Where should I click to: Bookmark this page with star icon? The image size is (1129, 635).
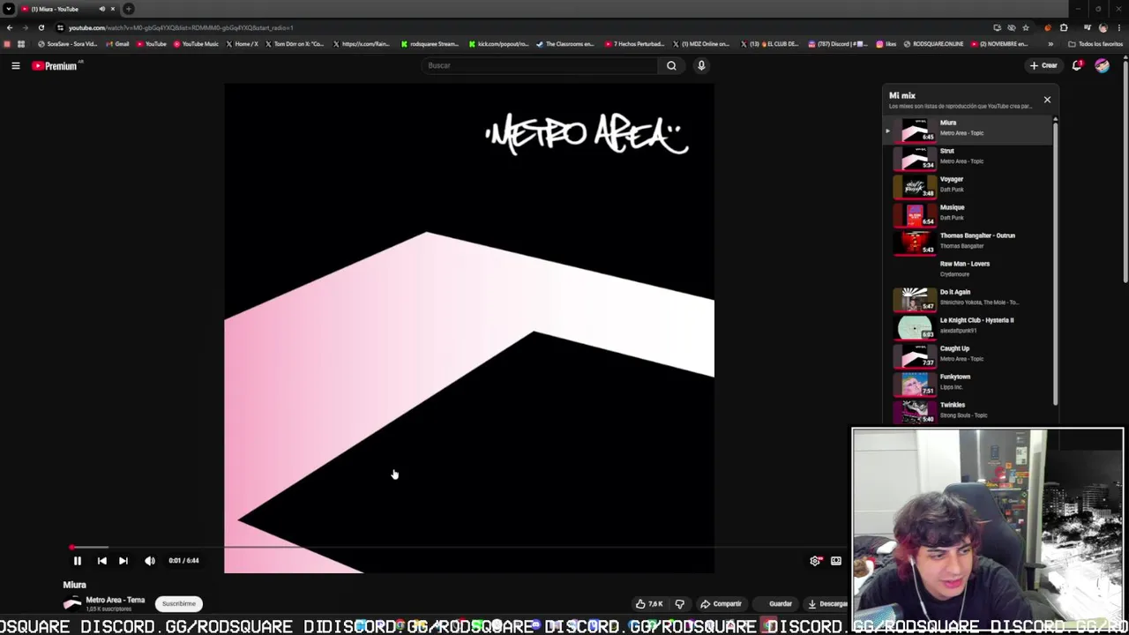coord(1026,27)
